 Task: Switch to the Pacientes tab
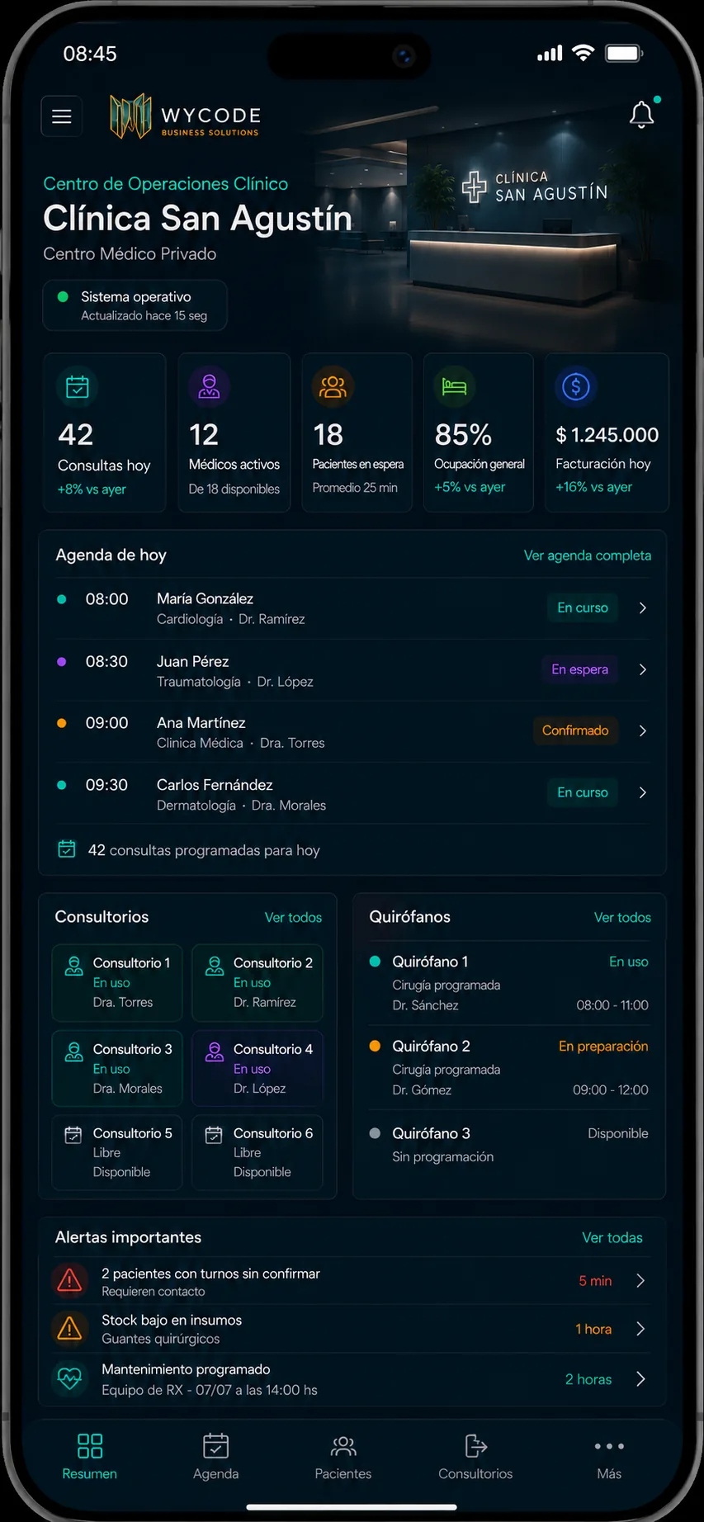tap(343, 1457)
